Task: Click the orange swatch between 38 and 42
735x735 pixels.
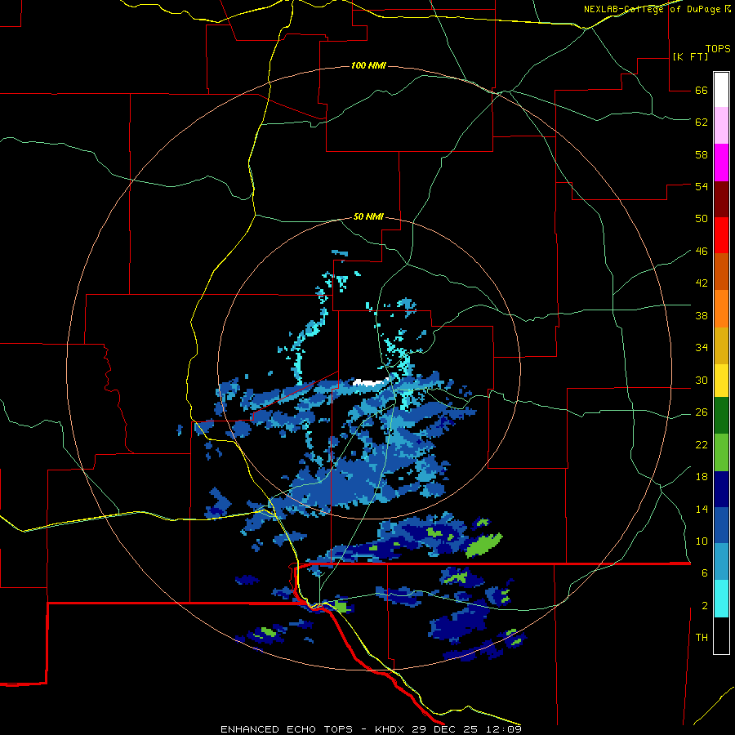Action: pyautogui.click(x=721, y=309)
